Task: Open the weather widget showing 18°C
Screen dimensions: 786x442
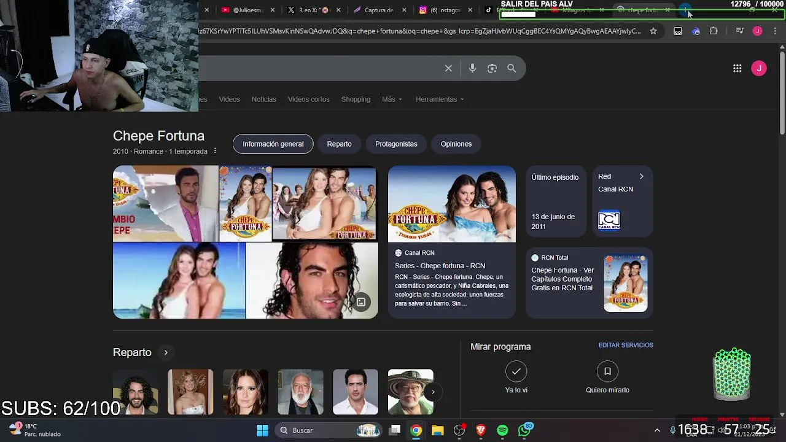Action: pos(35,430)
